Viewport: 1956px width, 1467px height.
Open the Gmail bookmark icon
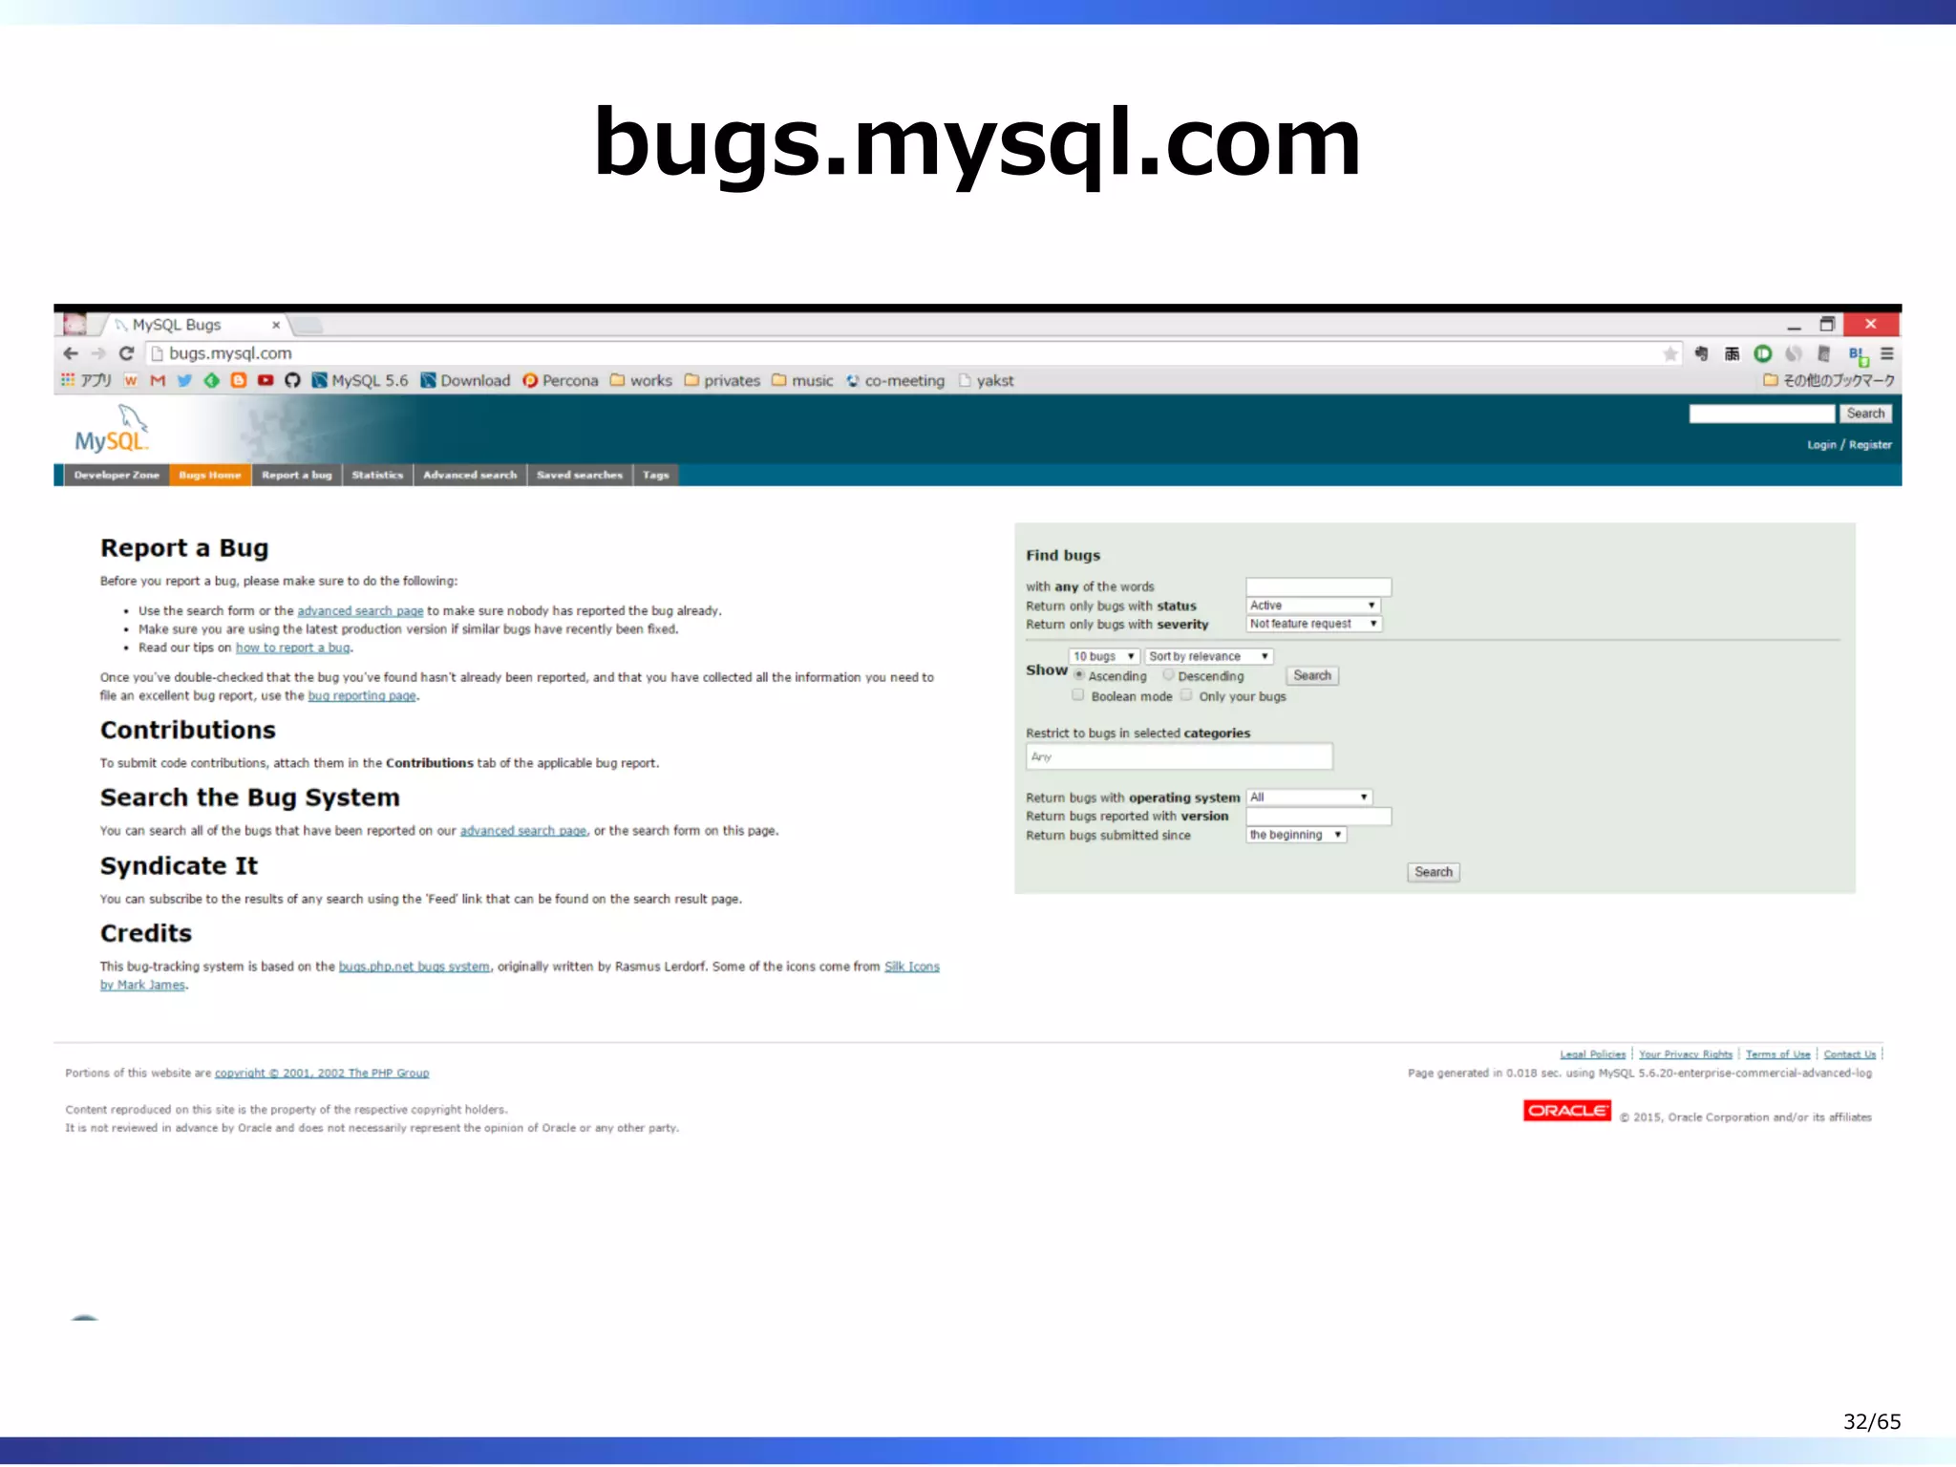pos(158,380)
